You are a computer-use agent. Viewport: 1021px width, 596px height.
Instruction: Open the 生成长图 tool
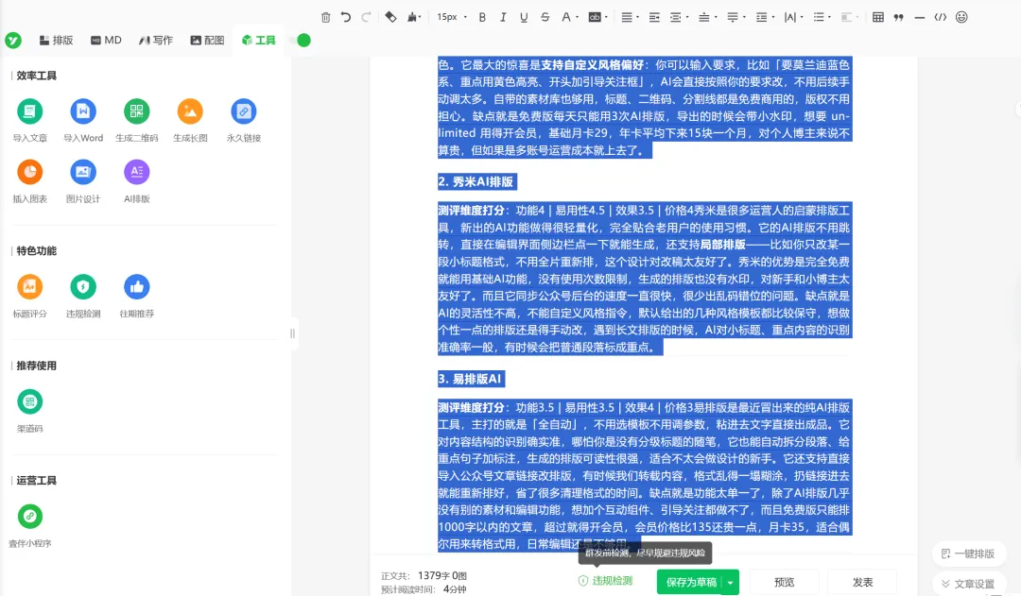[x=190, y=120]
